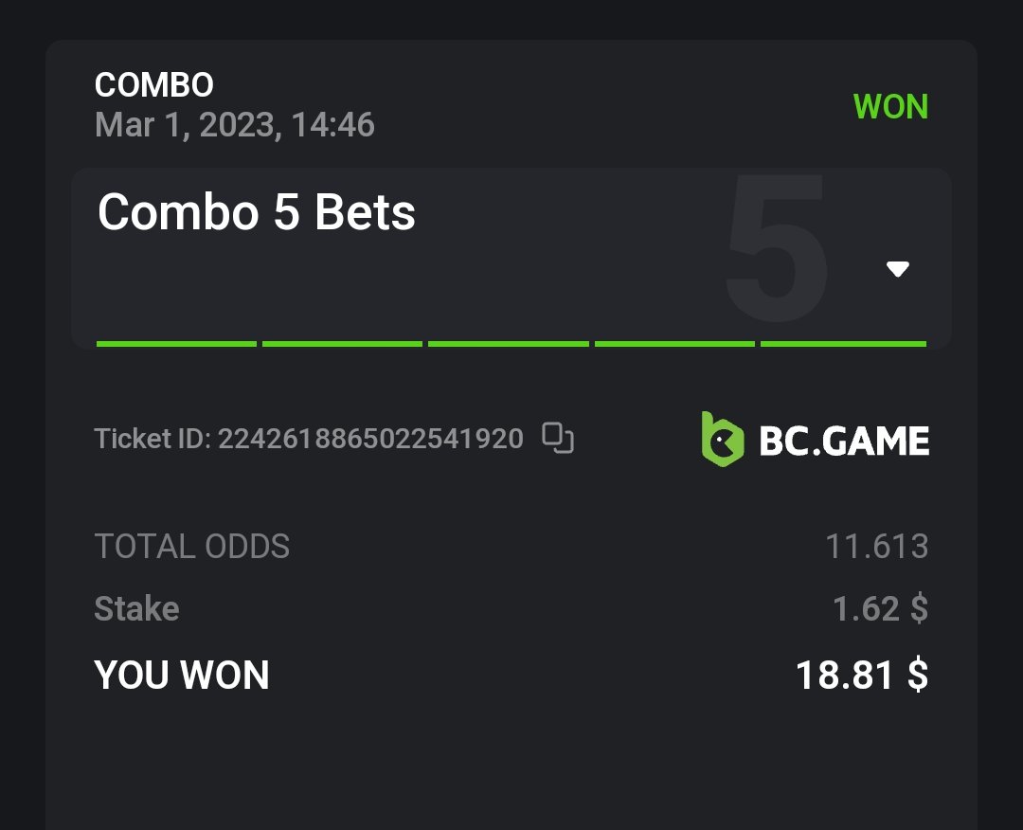
Task: Click the COMBO heading text
Action: tap(154, 85)
